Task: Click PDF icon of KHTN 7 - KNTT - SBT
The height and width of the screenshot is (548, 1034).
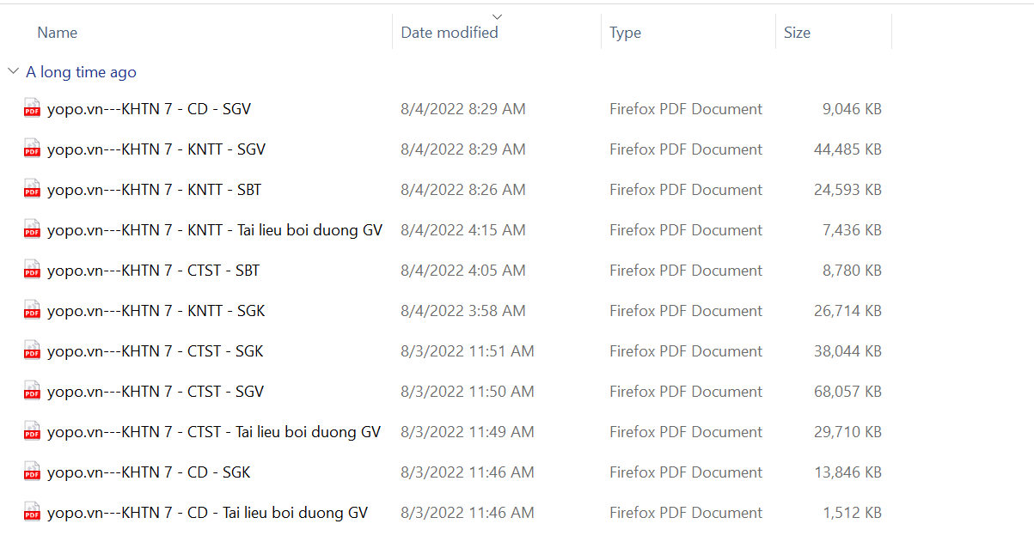Action: click(32, 190)
